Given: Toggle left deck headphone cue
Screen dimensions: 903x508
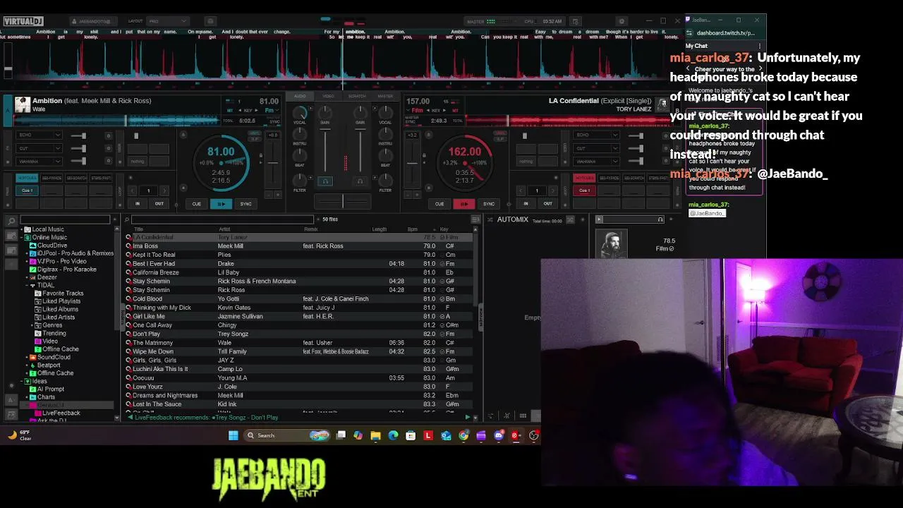Looking at the screenshot, I should [325, 181].
